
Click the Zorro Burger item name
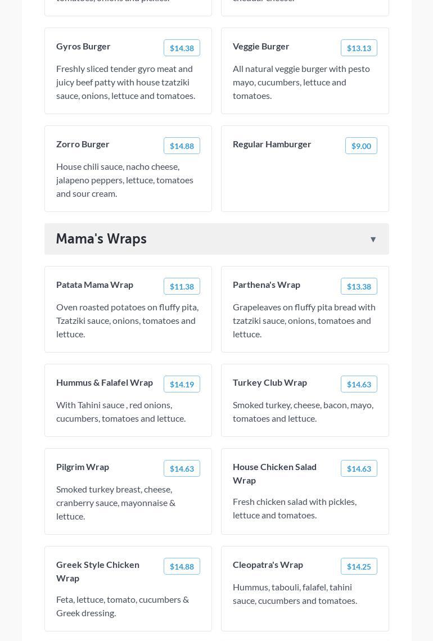[83, 144]
